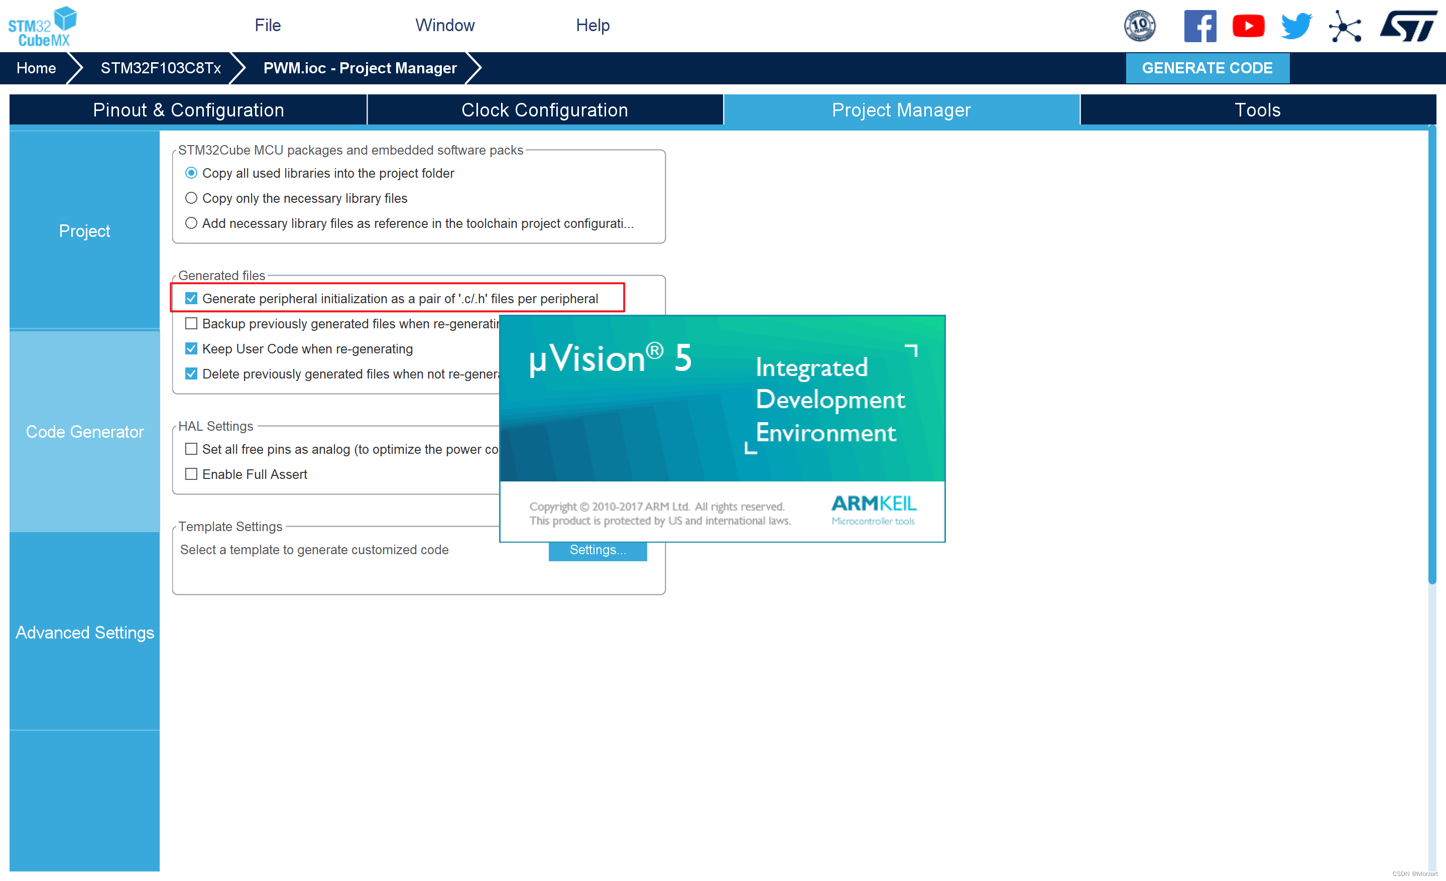
Task: Open the YouTube icon link
Action: point(1248,26)
